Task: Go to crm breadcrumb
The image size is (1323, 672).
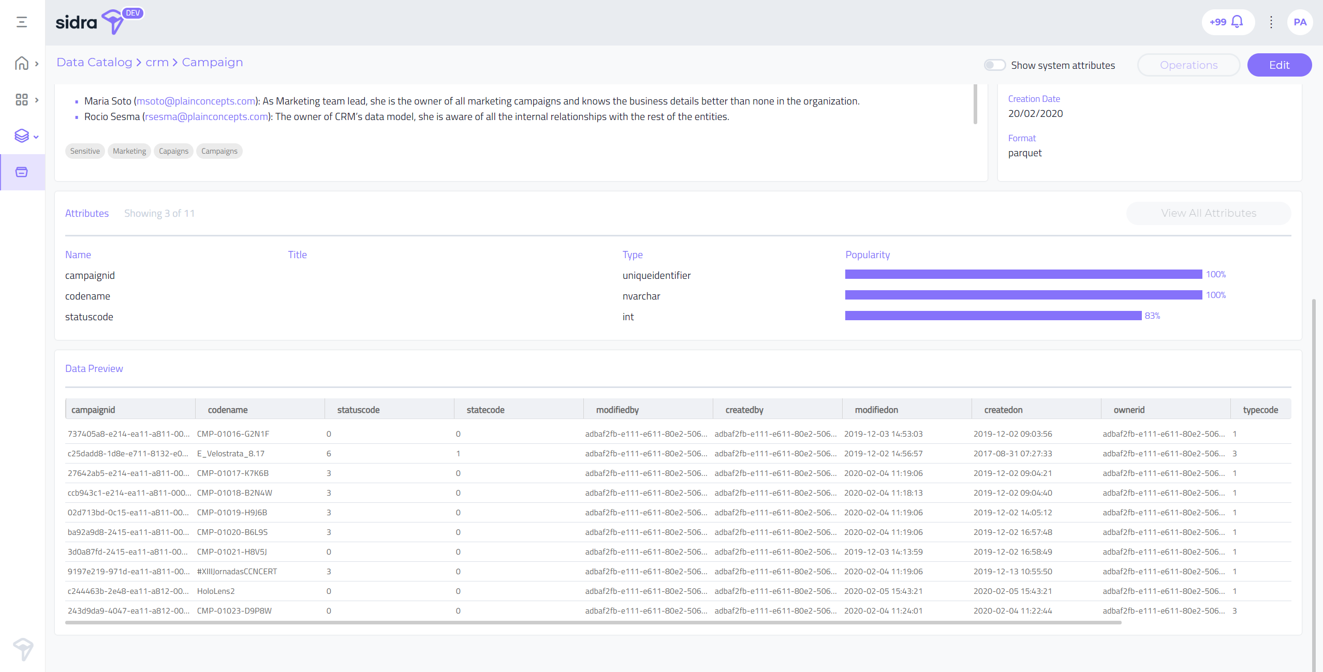Action: tap(157, 62)
